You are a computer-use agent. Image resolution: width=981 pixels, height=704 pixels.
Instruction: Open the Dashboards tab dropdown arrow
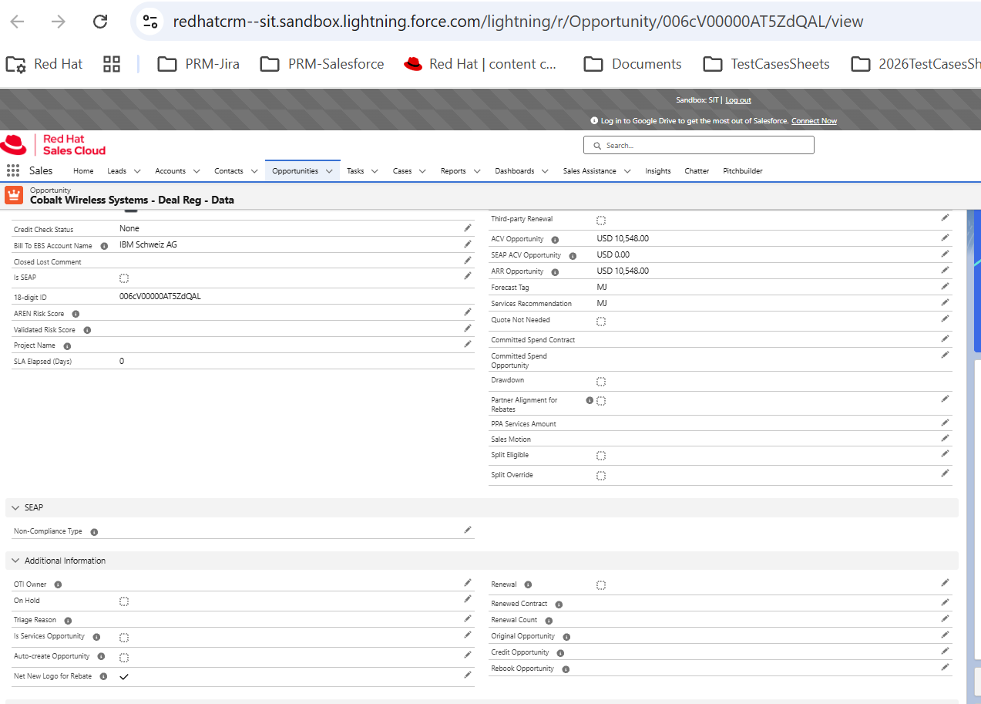[545, 171]
